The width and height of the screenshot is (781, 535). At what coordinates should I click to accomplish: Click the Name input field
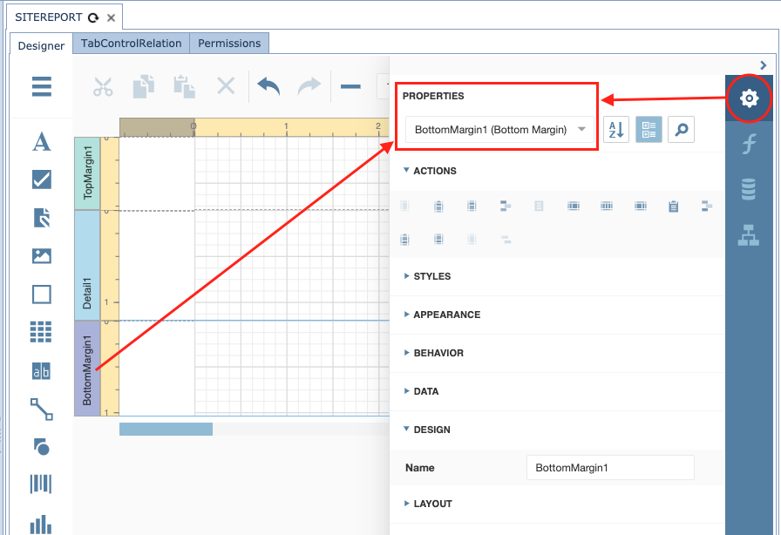(609, 468)
